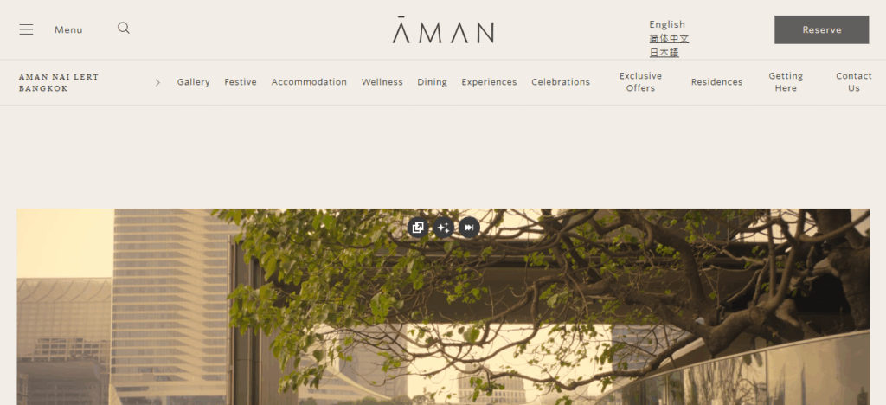Click the Reserve button
Image resolution: width=886 pixels, height=405 pixels.
click(x=822, y=30)
